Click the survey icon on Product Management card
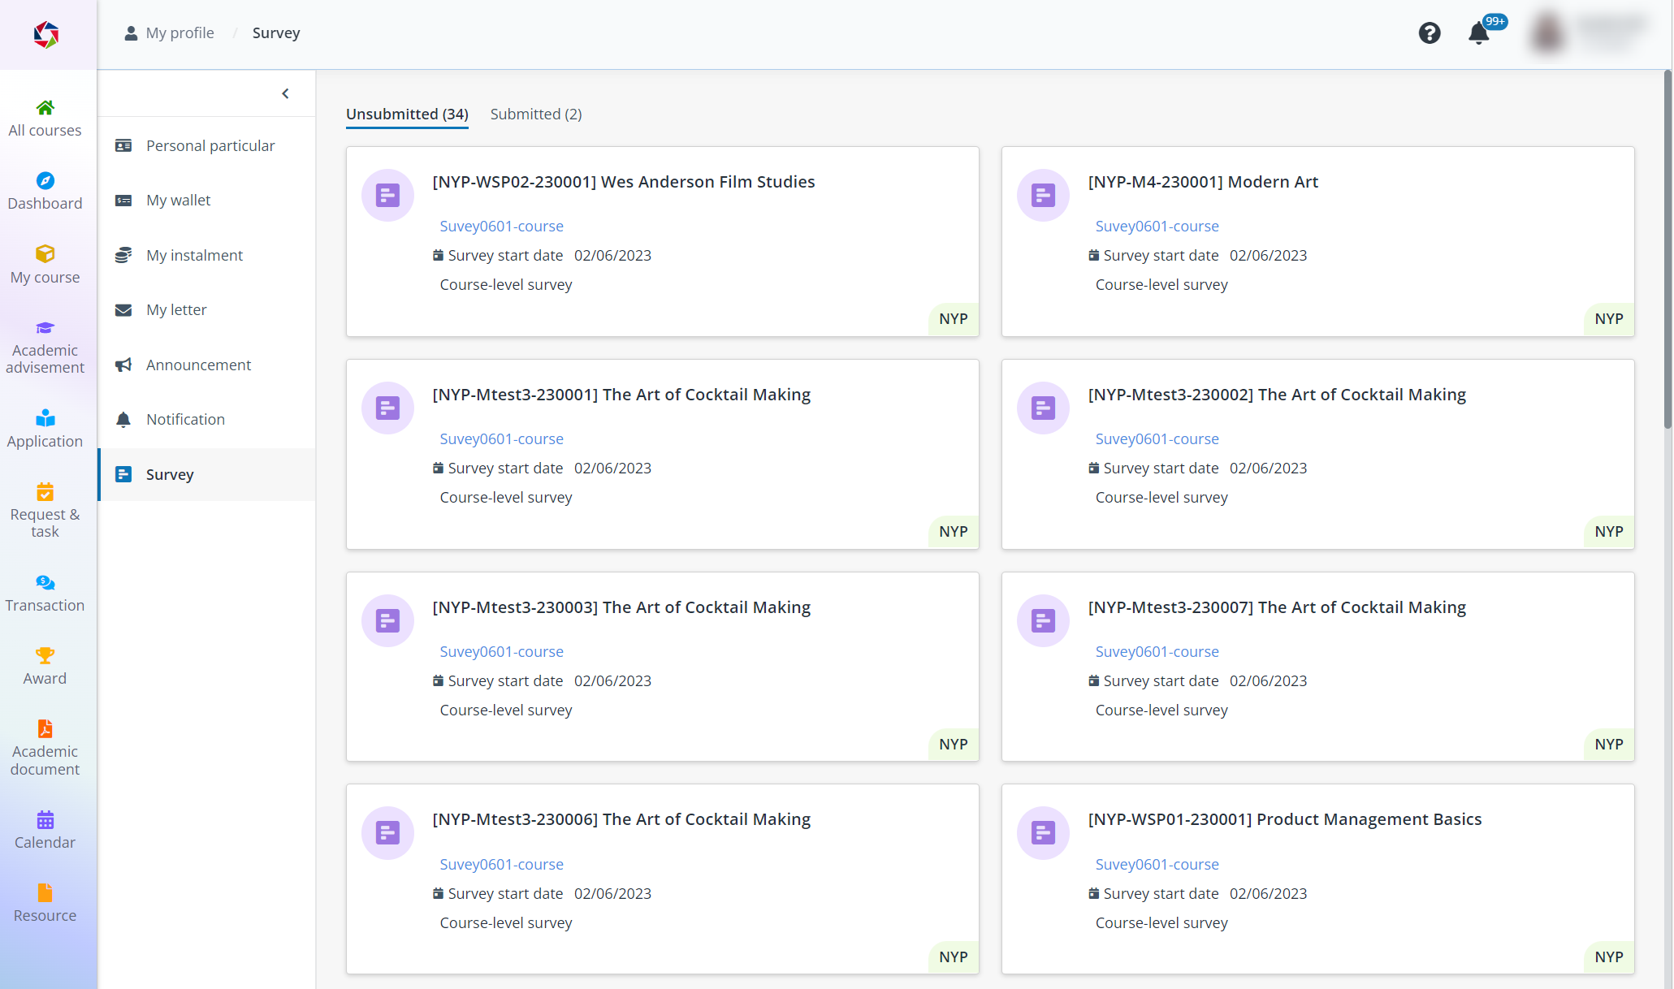The height and width of the screenshot is (989, 1674). coord(1043,832)
